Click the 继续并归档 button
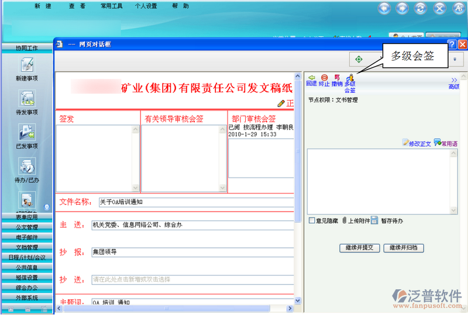This screenshot has height=315, width=468. tap(403, 248)
